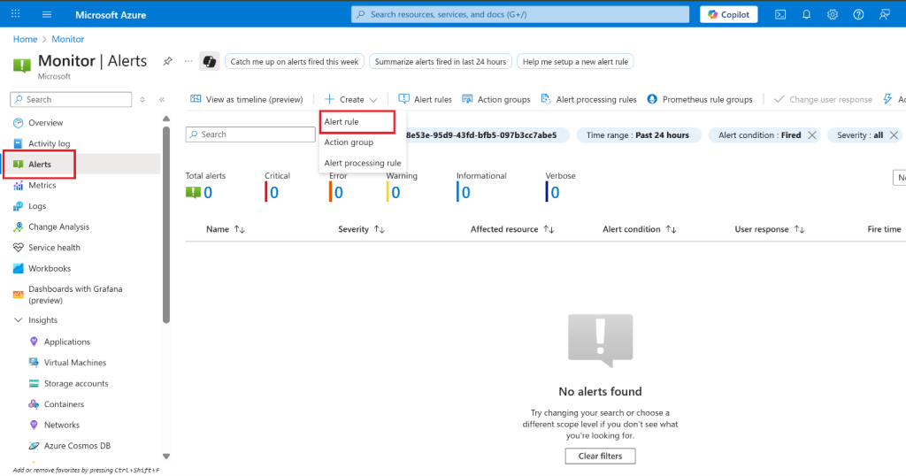Open the Copilot button in header
Image resolution: width=906 pixels, height=476 pixels.
point(729,14)
